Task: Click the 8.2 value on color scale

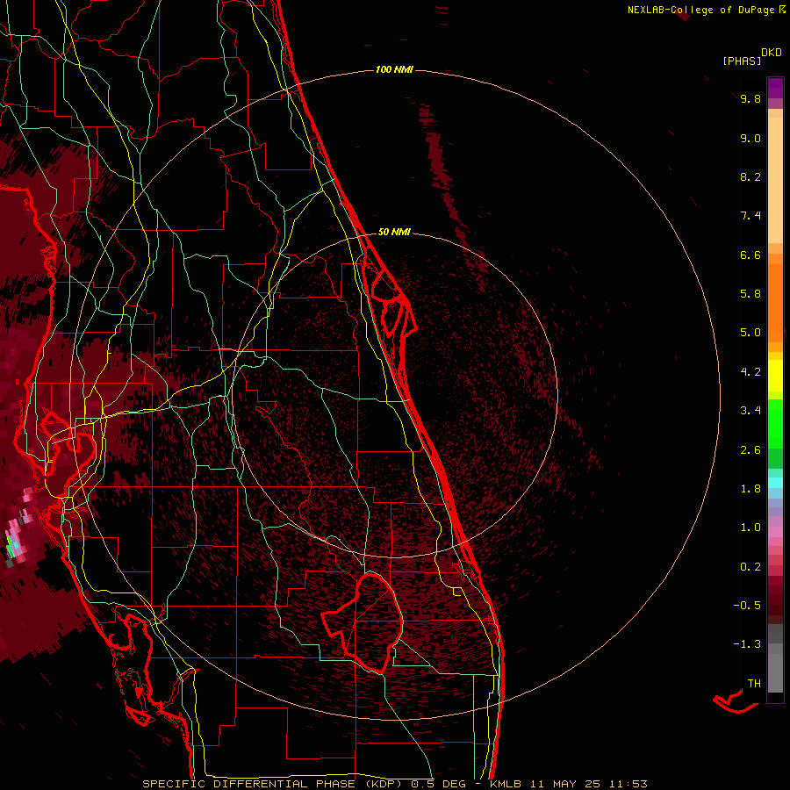Action: (x=750, y=176)
